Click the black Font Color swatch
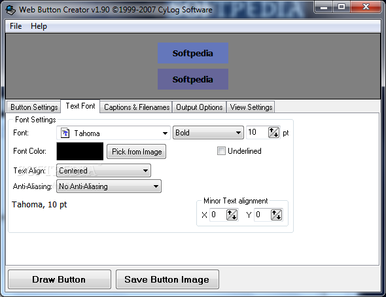 click(x=80, y=151)
